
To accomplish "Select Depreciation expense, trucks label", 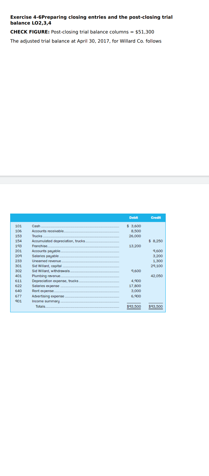I will [55, 281].
